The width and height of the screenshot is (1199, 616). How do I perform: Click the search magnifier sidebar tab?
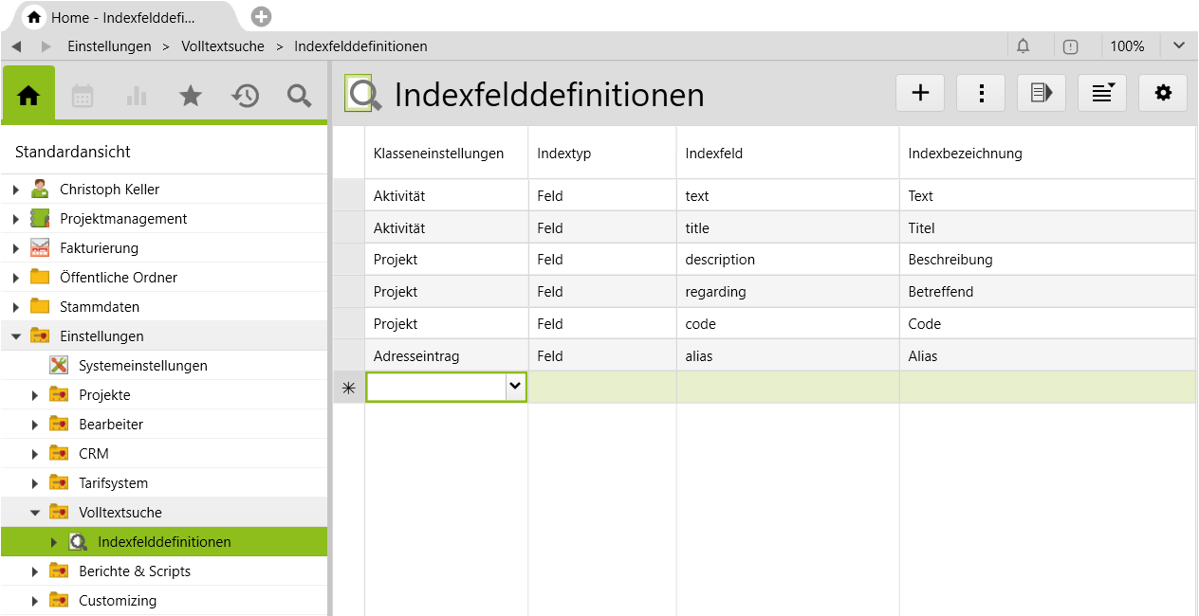299,96
